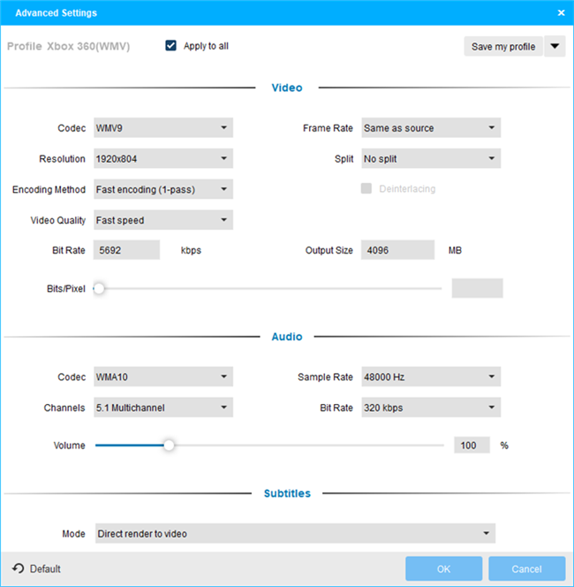This screenshot has height=587, width=574.
Task: Toggle the Deinterlacing checkbox
Action: 366,188
